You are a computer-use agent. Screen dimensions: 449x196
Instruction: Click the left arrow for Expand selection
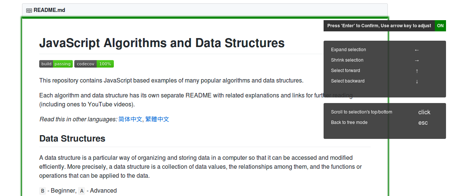tap(417, 50)
